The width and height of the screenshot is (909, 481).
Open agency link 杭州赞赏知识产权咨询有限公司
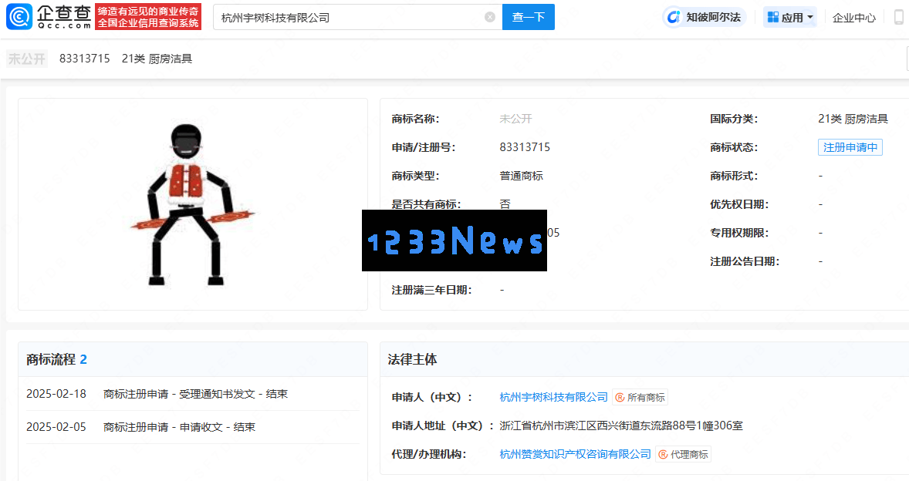[x=575, y=454]
